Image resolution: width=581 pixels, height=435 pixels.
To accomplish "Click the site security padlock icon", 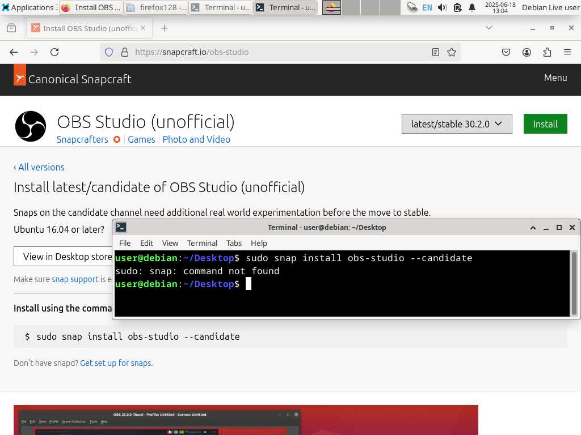I will pyautogui.click(x=125, y=52).
